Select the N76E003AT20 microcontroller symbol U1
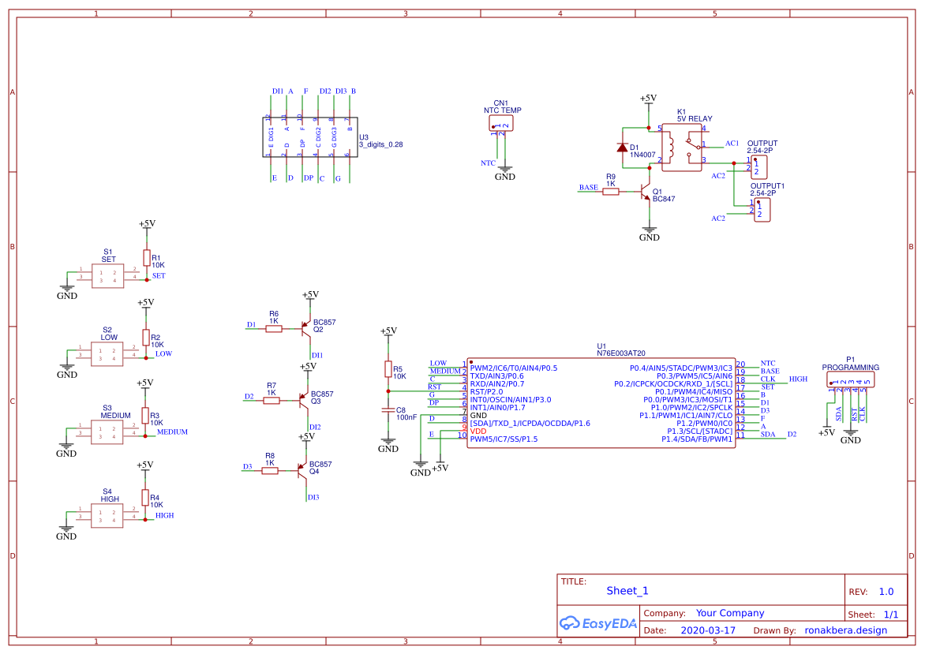Viewport: 925px width, 654px height. coord(600,402)
